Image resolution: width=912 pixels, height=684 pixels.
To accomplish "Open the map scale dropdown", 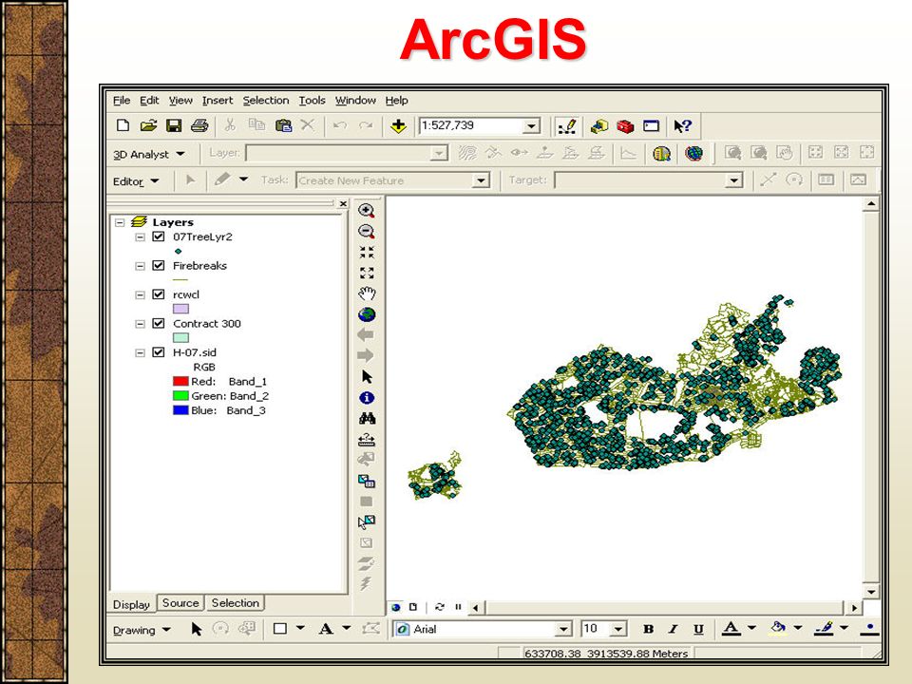I will point(531,125).
